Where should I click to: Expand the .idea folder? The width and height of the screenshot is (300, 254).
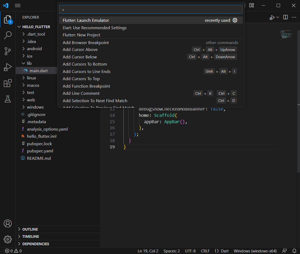(x=36, y=41)
